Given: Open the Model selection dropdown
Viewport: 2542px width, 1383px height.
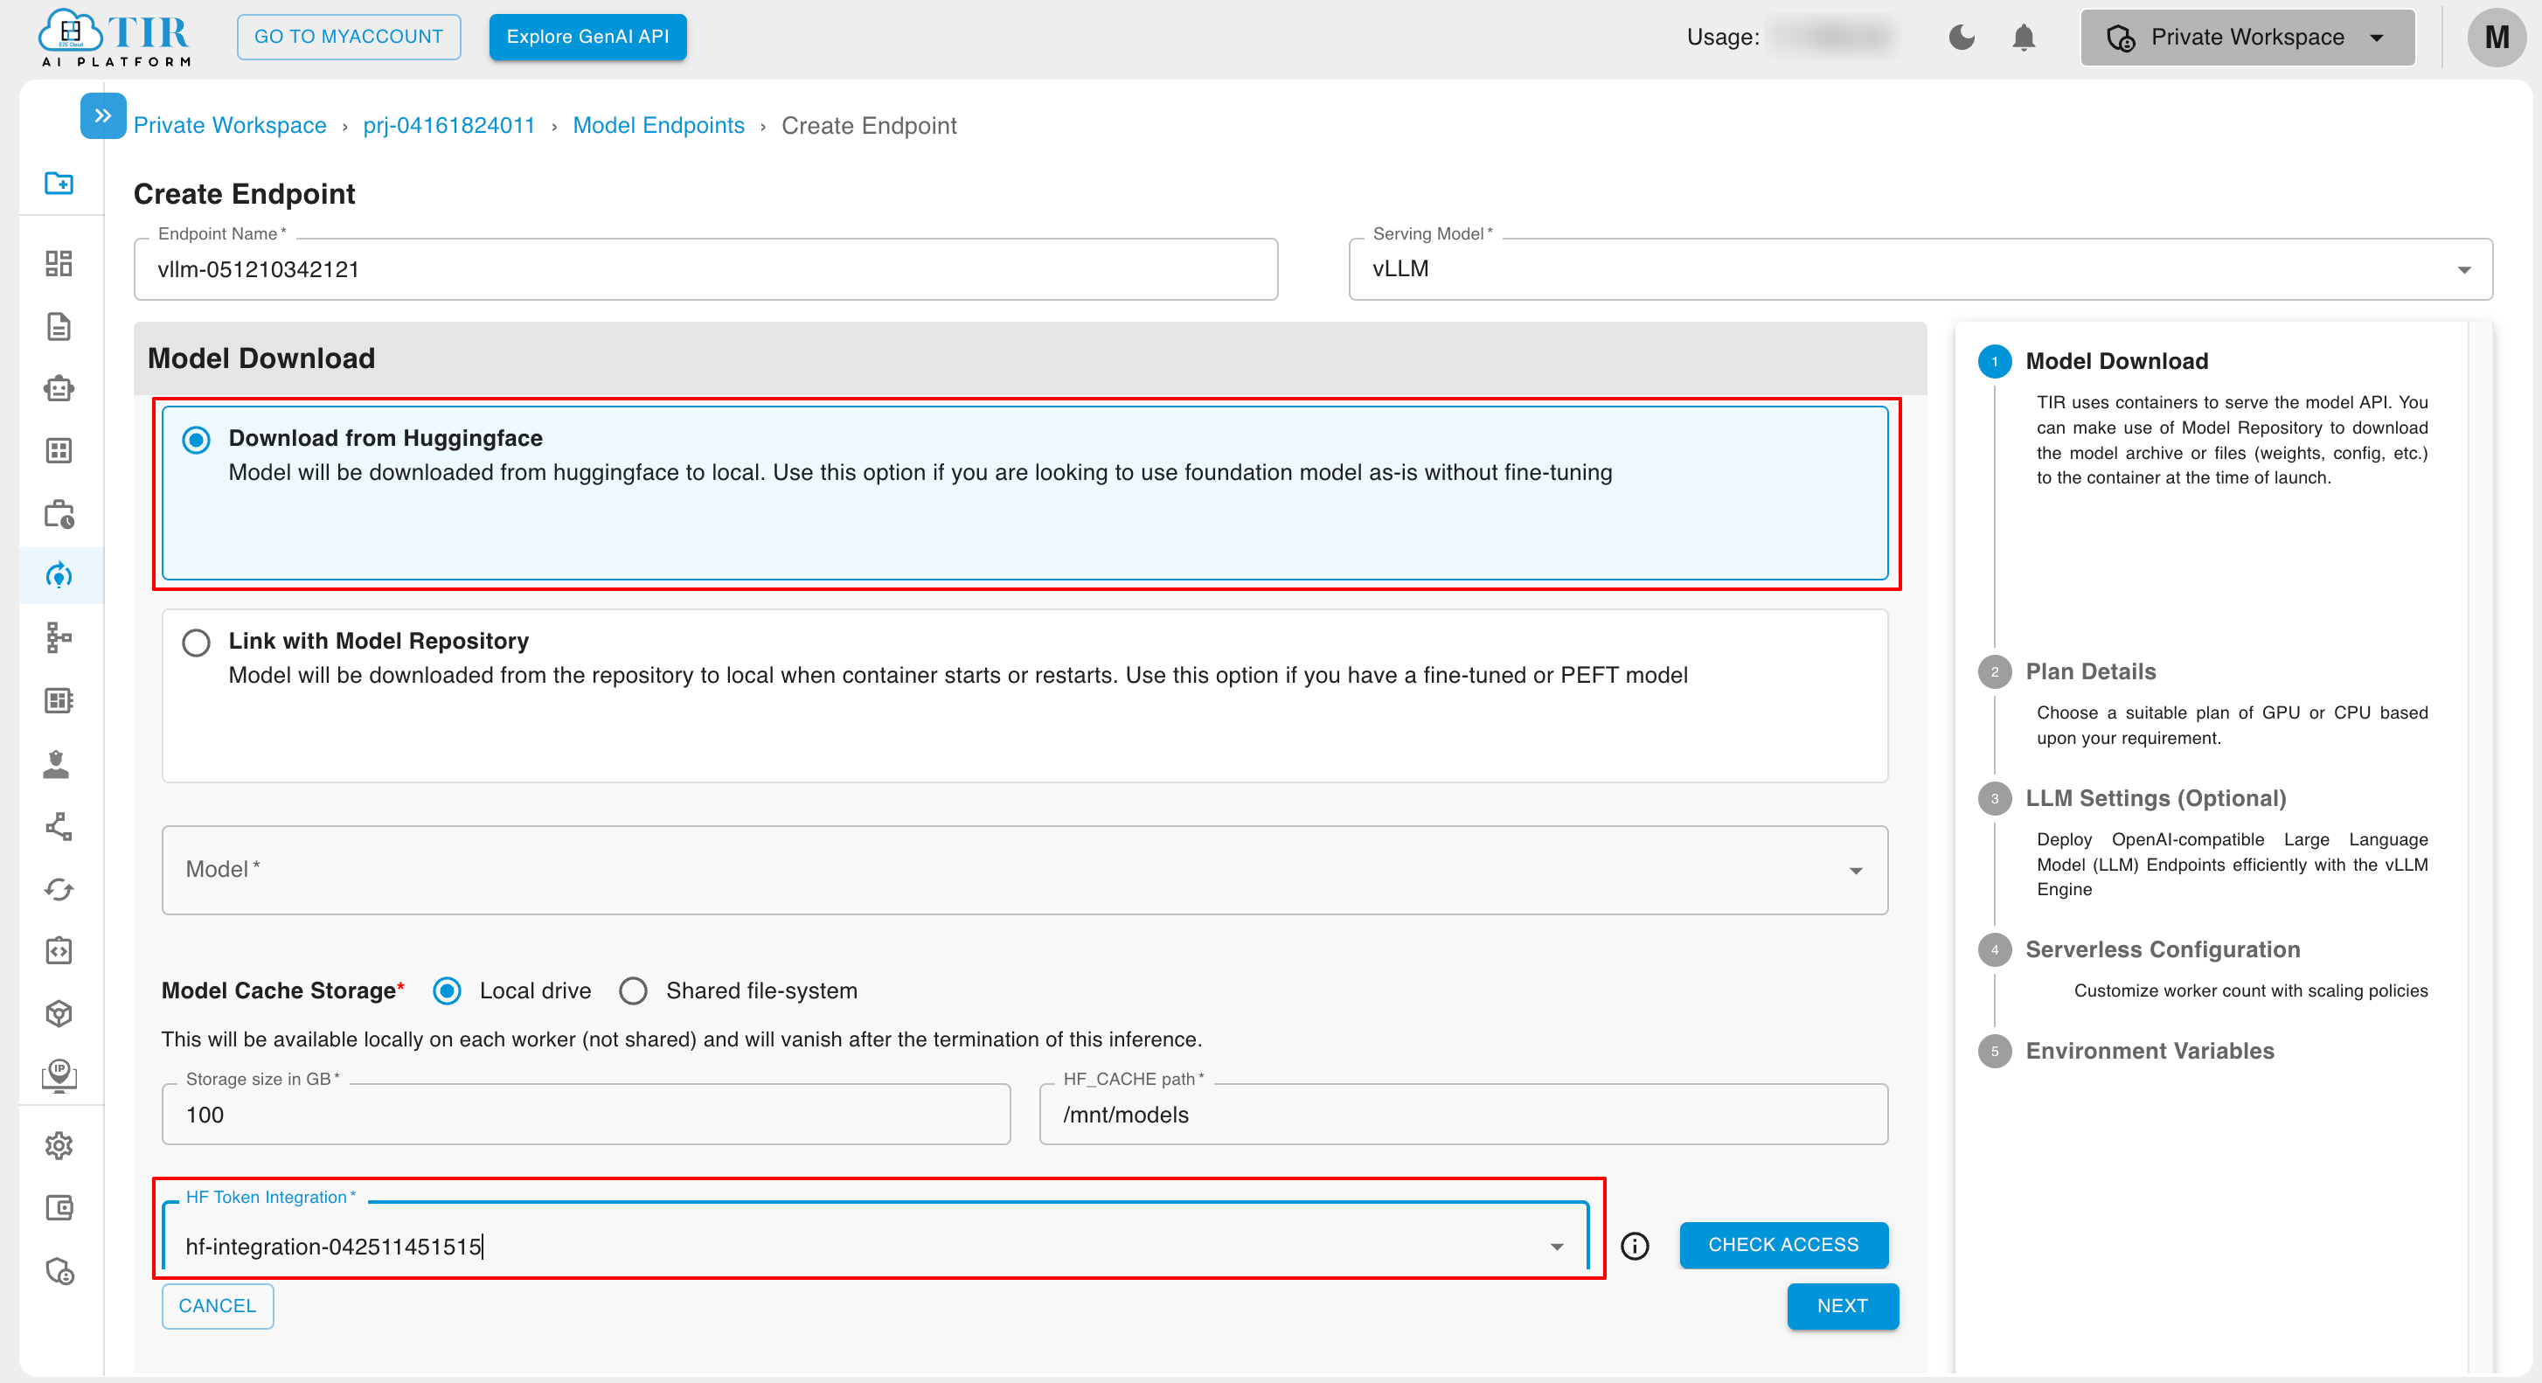Looking at the screenshot, I should [x=1024, y=870].
